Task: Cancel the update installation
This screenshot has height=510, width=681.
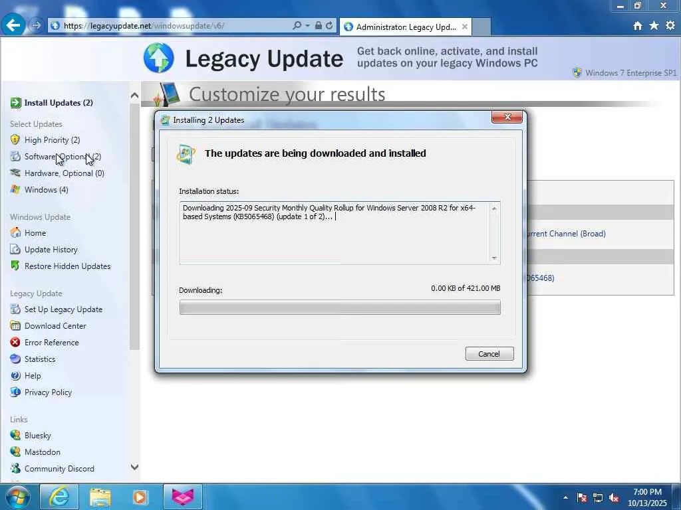Action: [x=489, y=354]
